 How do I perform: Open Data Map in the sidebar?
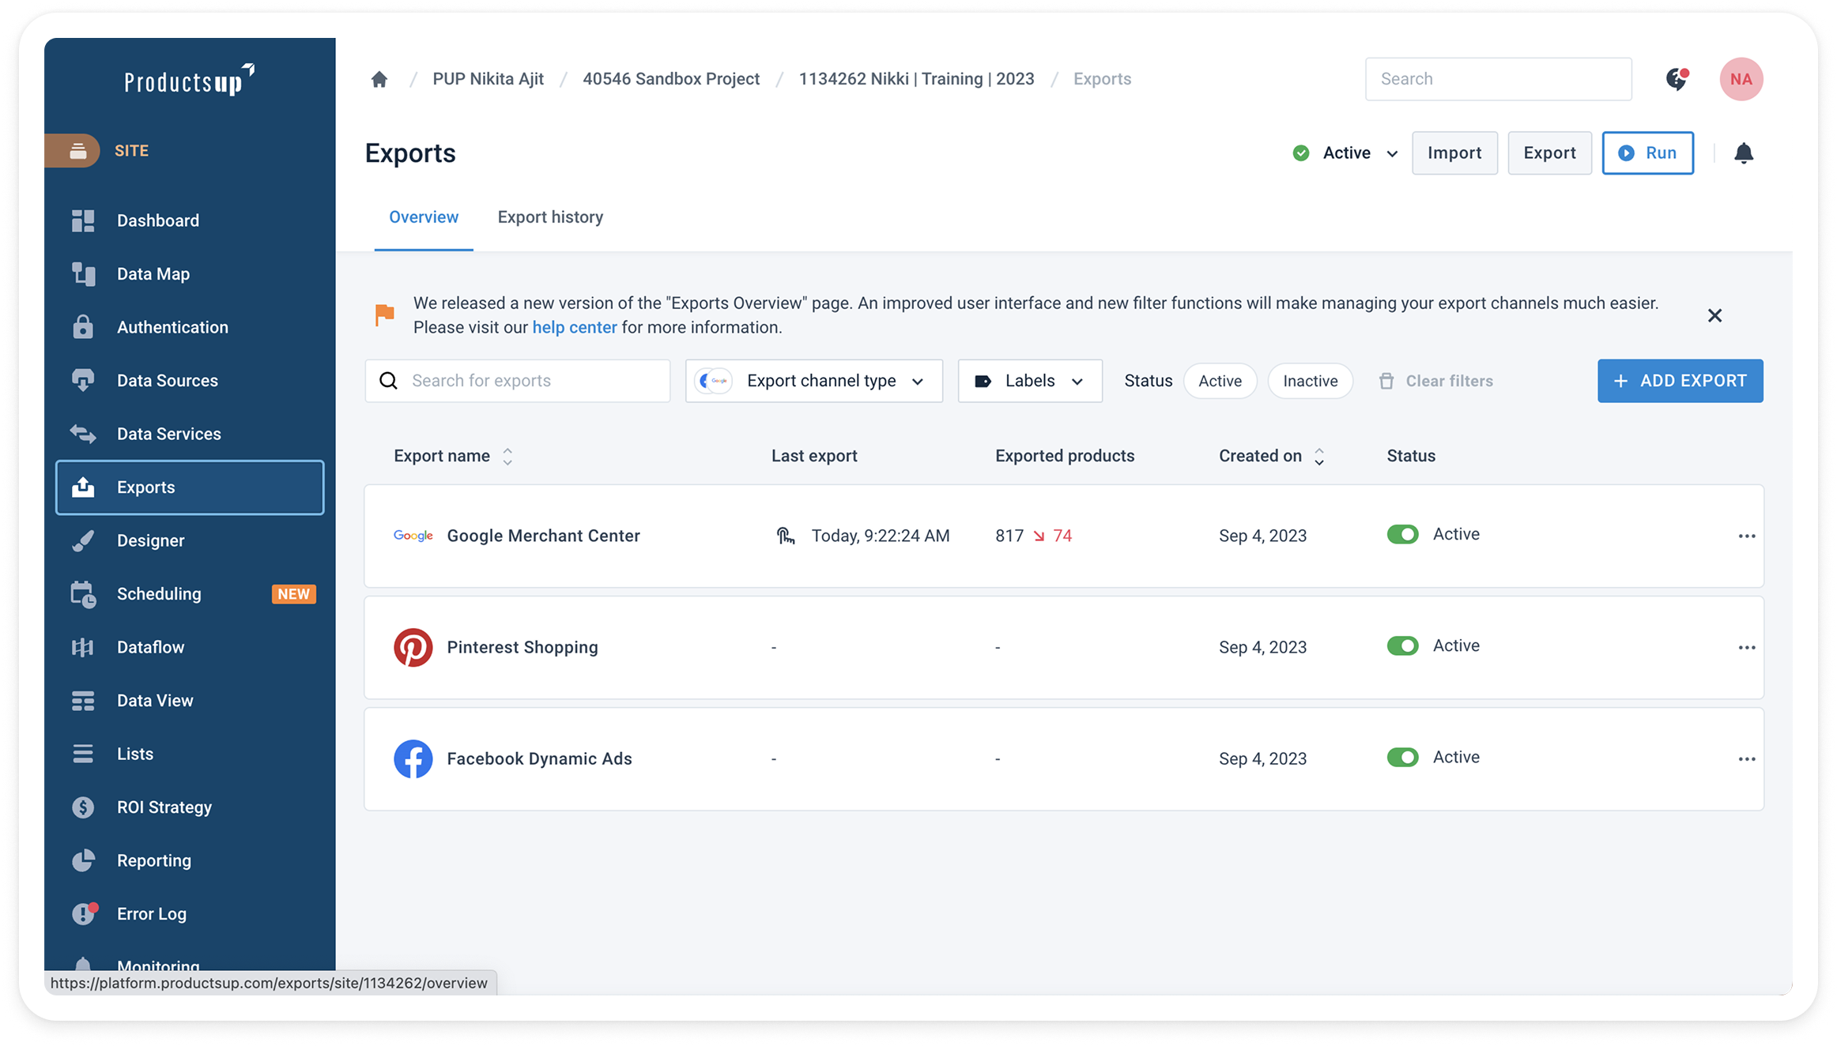coord(190,274)
